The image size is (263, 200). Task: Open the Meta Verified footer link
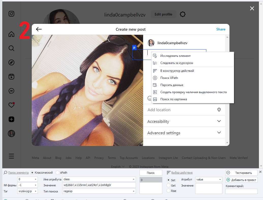coord(239,158)
